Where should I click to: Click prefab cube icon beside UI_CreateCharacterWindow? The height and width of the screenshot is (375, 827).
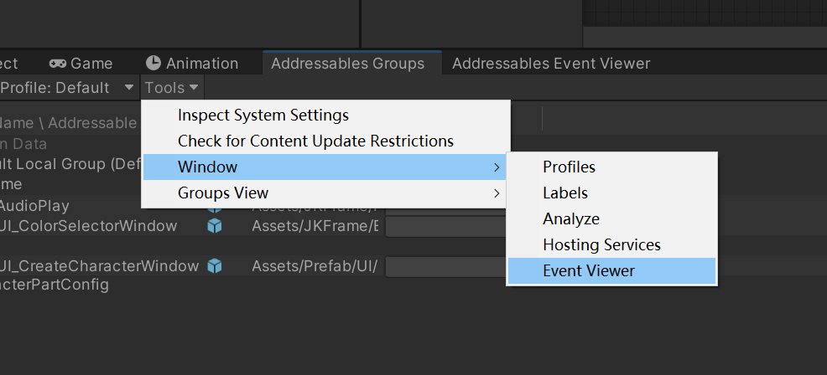pyautogui.click(x=215, y=266)
